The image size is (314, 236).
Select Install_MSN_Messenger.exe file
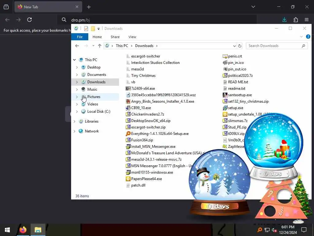(153, 147)
